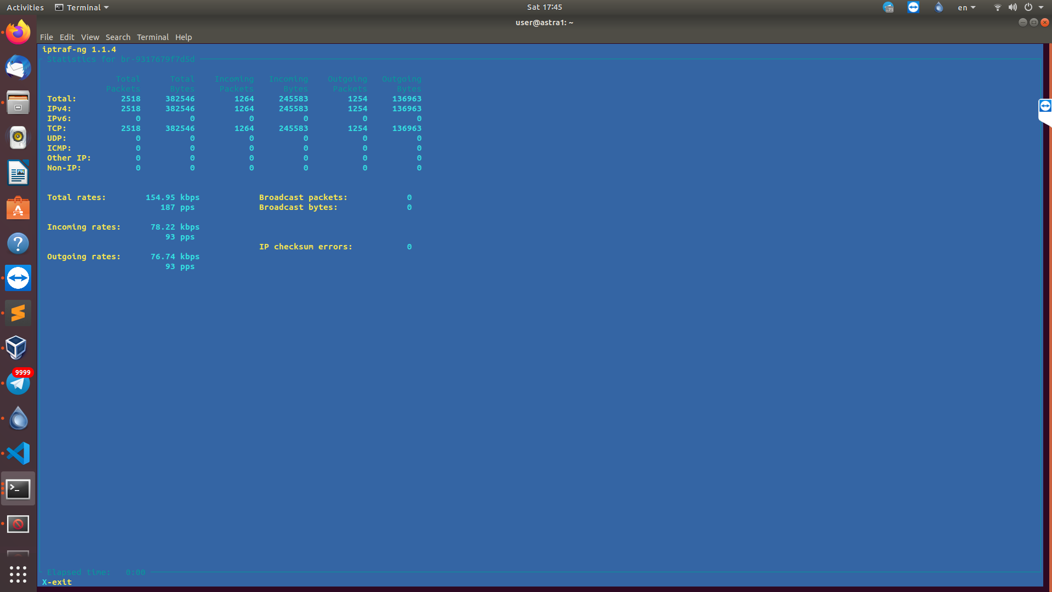1052x592 pixels.
Task: Open Ubuntu Software store icon
Action: (x=18, y=208)
